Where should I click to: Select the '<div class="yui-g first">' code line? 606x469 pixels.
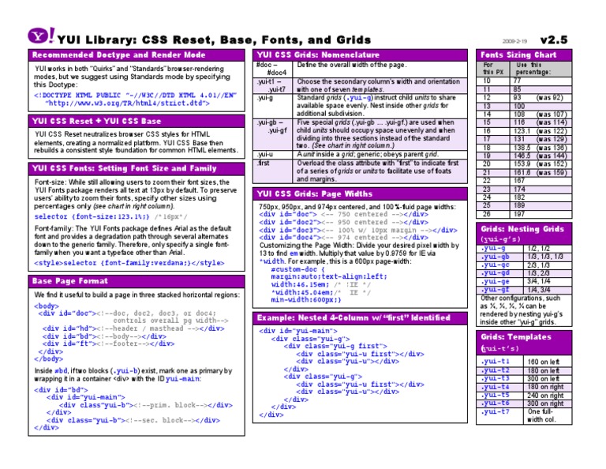click(x=335, y=346)
